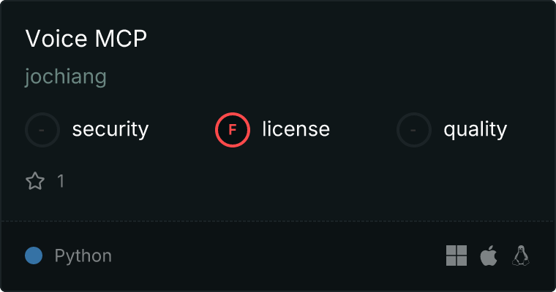Screen dimensions: 556x292
Task: Click the Linux penguin icon
Action: [x=521, y=255]
